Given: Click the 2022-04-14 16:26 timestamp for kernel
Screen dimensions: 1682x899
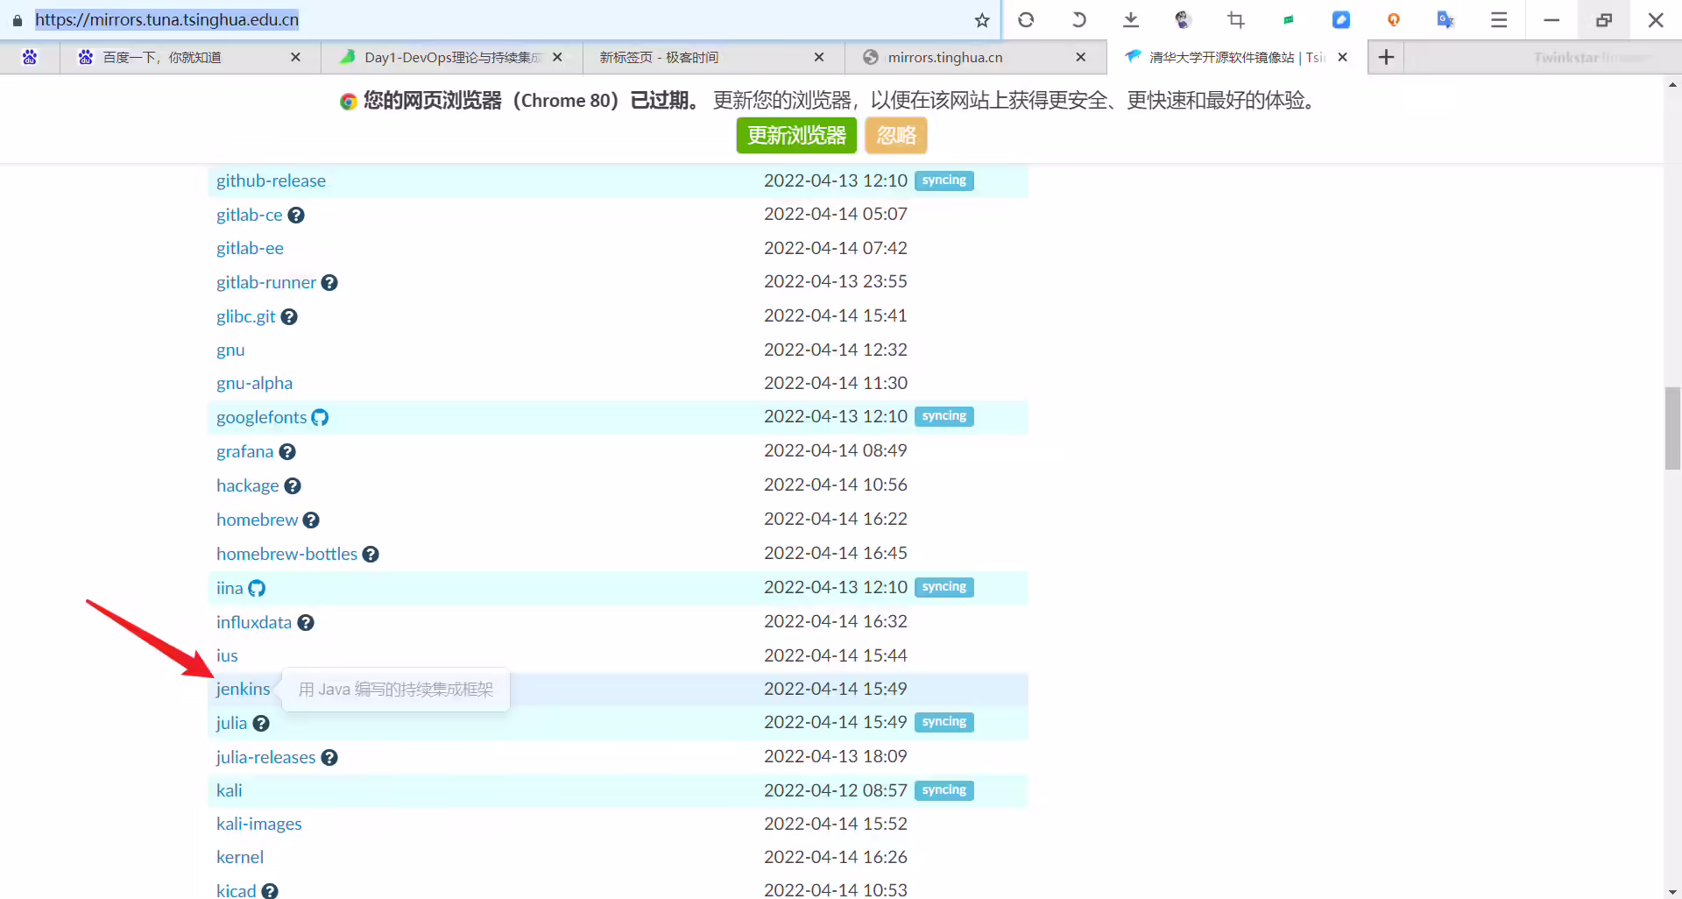Looking at the screenshot, I should point(835,857).
